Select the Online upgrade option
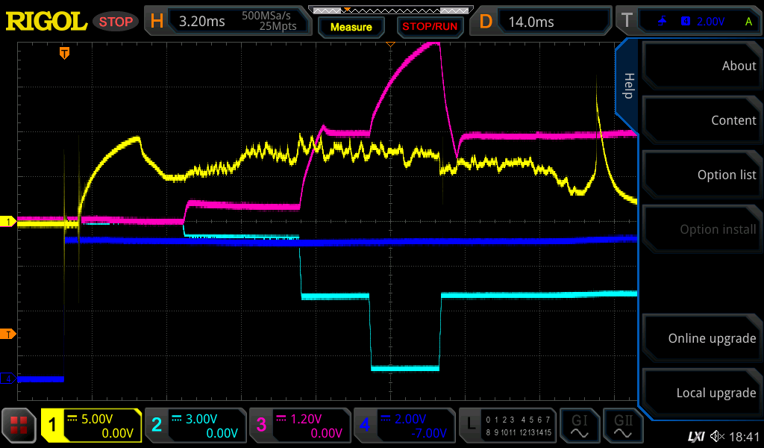 tap(702, 338)
